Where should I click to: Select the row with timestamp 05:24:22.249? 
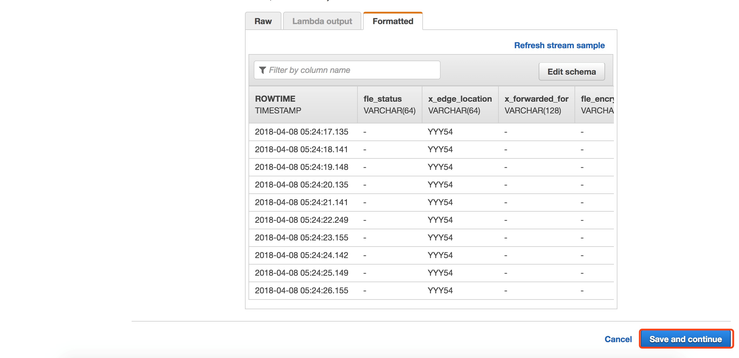coord(301,220)
